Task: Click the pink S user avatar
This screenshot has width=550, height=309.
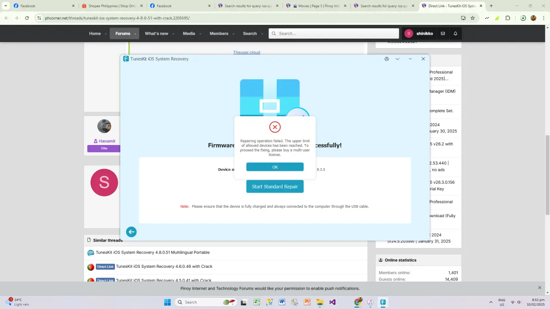Action: tap(104, 182)
